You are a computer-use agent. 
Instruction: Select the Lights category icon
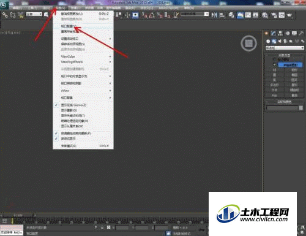(280, 41)
